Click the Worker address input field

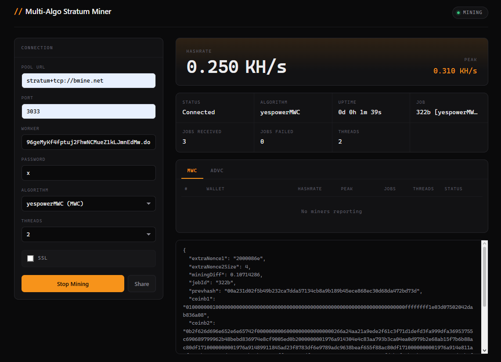tap(89, 142)
